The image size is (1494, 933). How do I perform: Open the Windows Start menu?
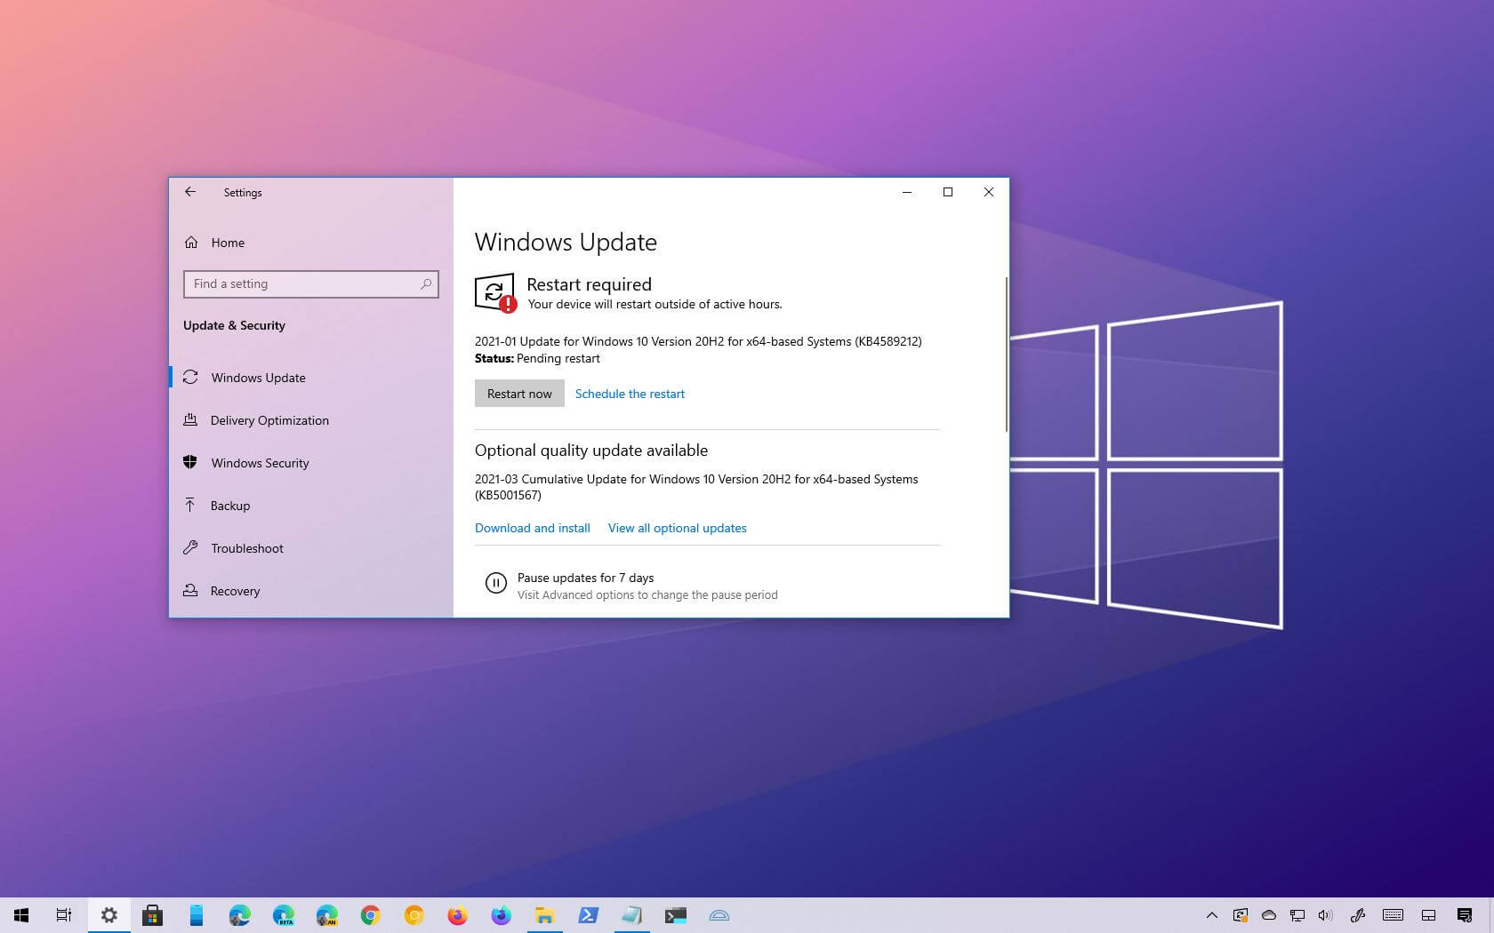click(21, 915)
